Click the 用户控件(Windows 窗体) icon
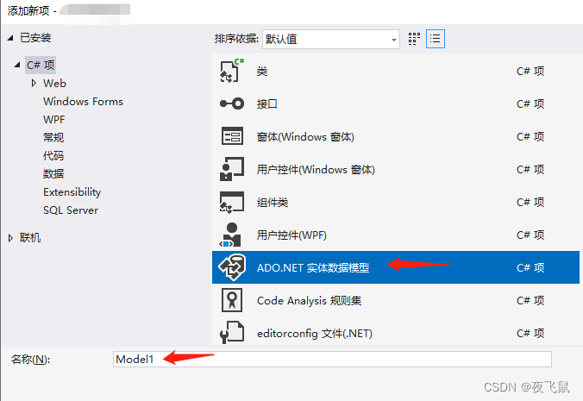The image size is (583, 401). click(x=232, y=169)
